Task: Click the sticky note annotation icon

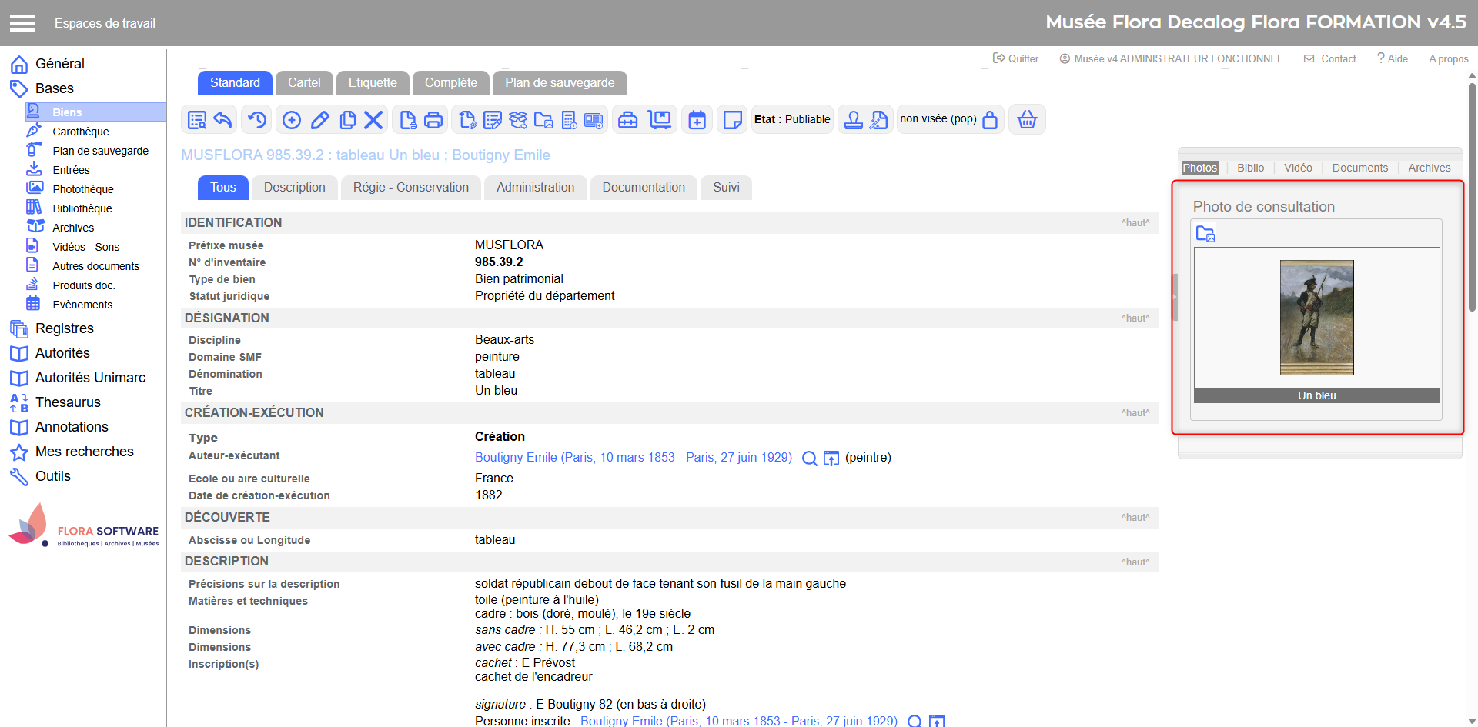Action: click(x=732, y=120)
